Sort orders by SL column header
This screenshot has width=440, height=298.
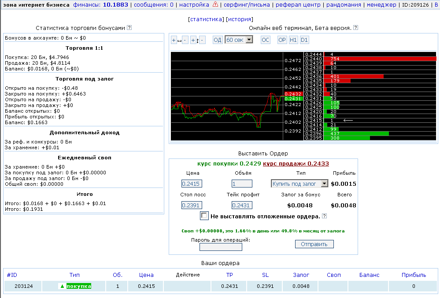[266, 275]
